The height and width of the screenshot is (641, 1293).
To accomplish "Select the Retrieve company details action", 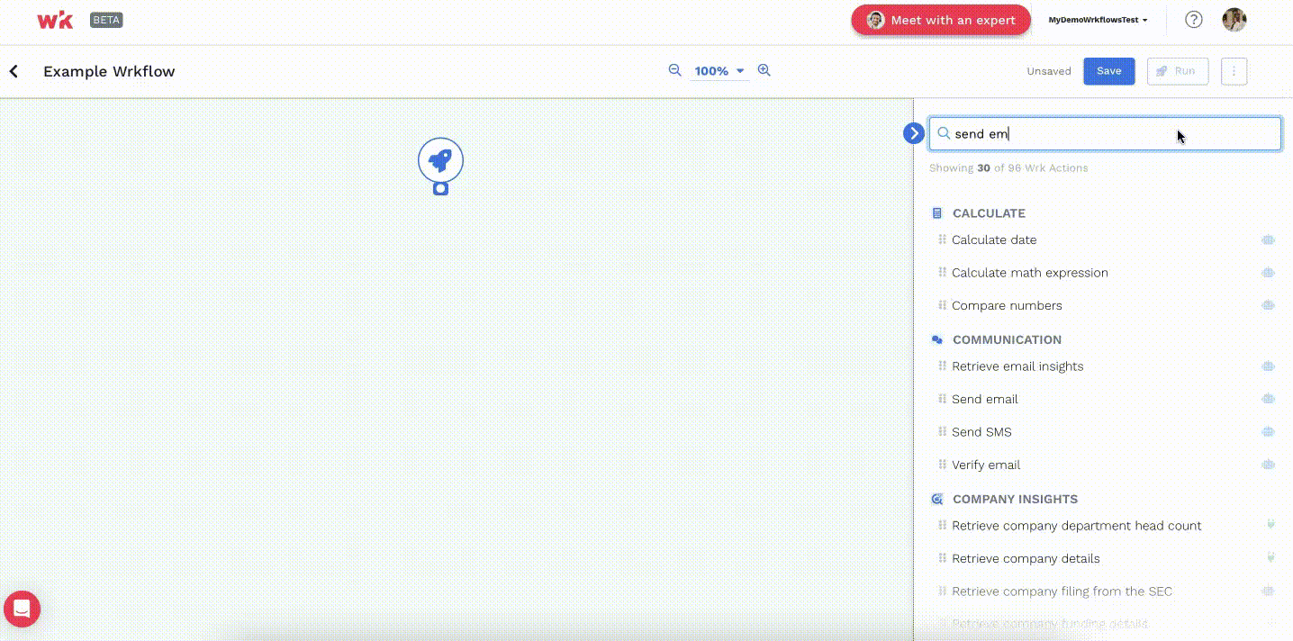I will tap(1026, 558).
